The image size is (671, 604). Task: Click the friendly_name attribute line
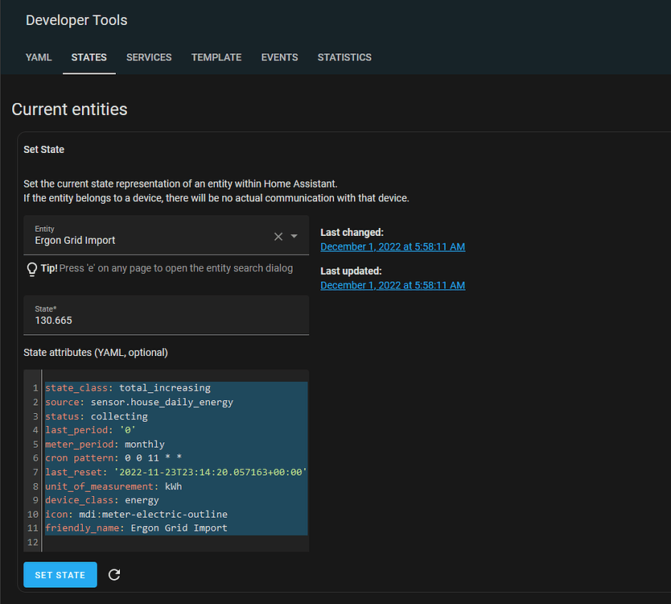point(137,528)
